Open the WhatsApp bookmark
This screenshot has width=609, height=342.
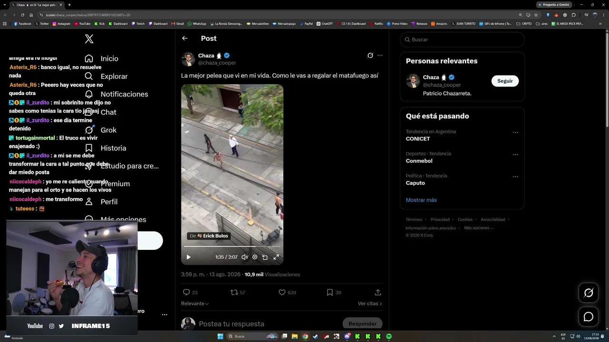[x=197, y=24]
